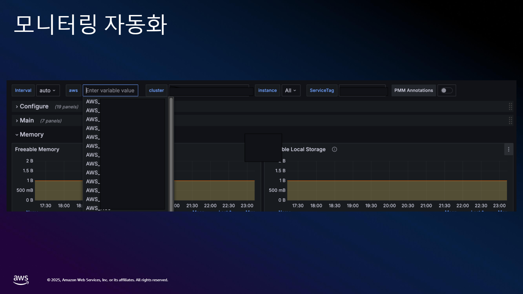The width and height of the screenshot is (523, 294).
Task: Click the aws dropdown list scrollbar
Action: pyautogui.click(x=171, y=154)
